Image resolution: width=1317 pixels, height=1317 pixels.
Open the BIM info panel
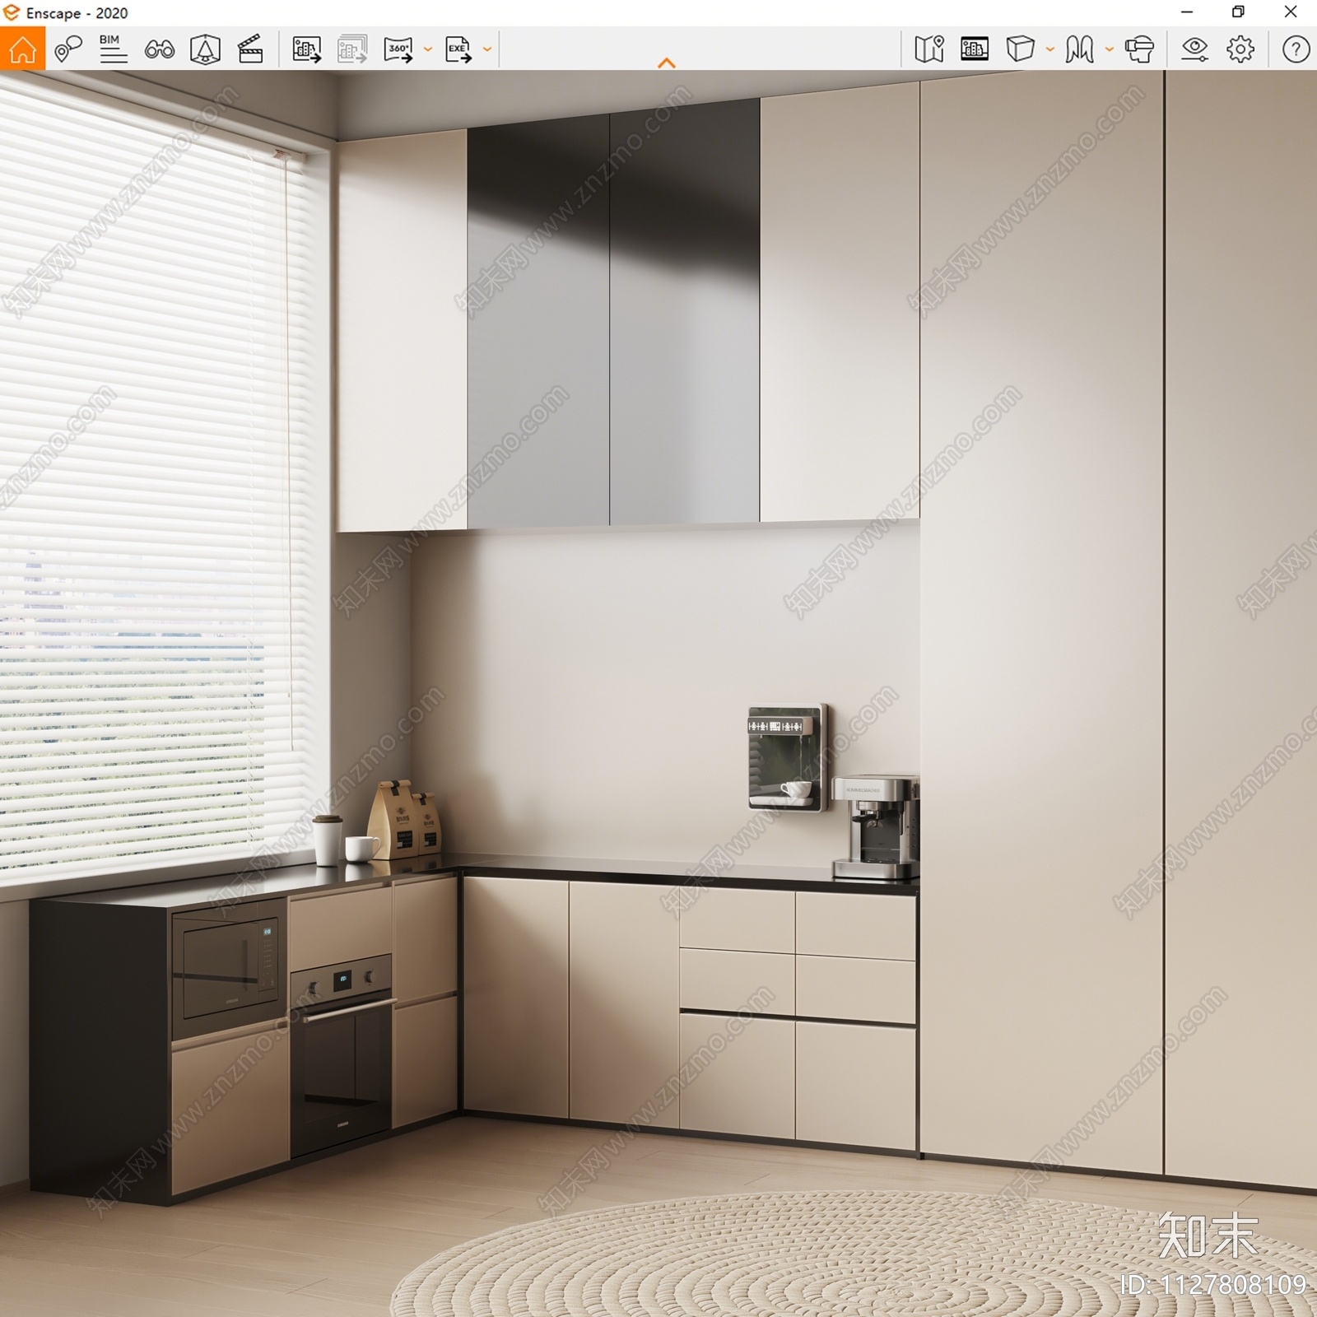(x=113, y=49)
